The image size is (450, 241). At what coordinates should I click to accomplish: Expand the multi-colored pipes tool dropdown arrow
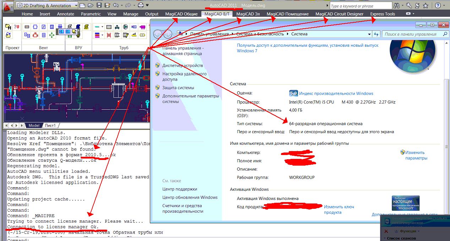[102, 35]
